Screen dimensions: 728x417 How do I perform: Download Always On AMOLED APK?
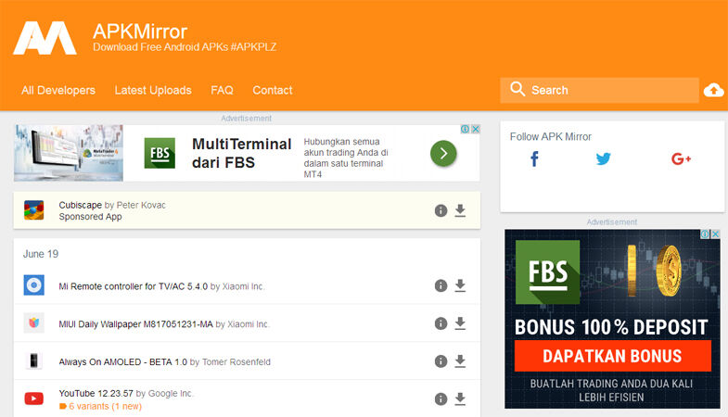[x=460, y=361]
